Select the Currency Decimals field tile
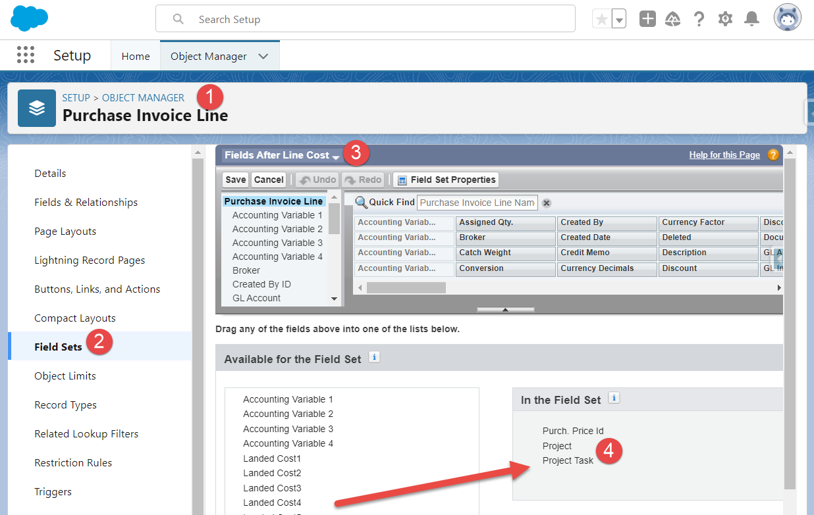 (607, 268)
